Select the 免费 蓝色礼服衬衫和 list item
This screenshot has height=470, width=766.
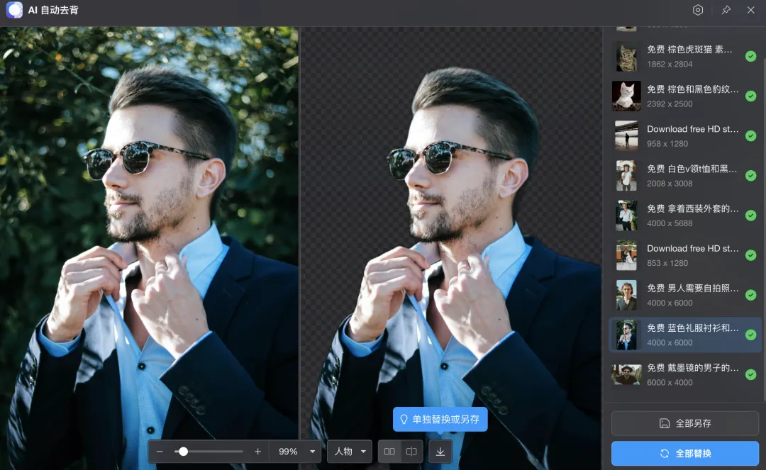click(685, 335)
